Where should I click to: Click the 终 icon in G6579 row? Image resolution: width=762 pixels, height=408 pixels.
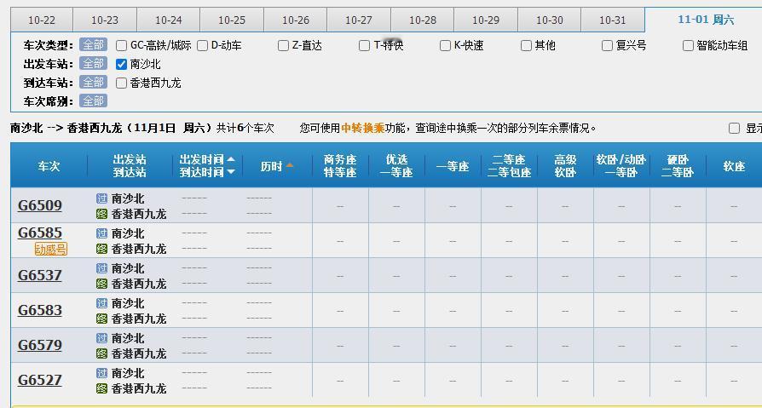click(101, 353)
